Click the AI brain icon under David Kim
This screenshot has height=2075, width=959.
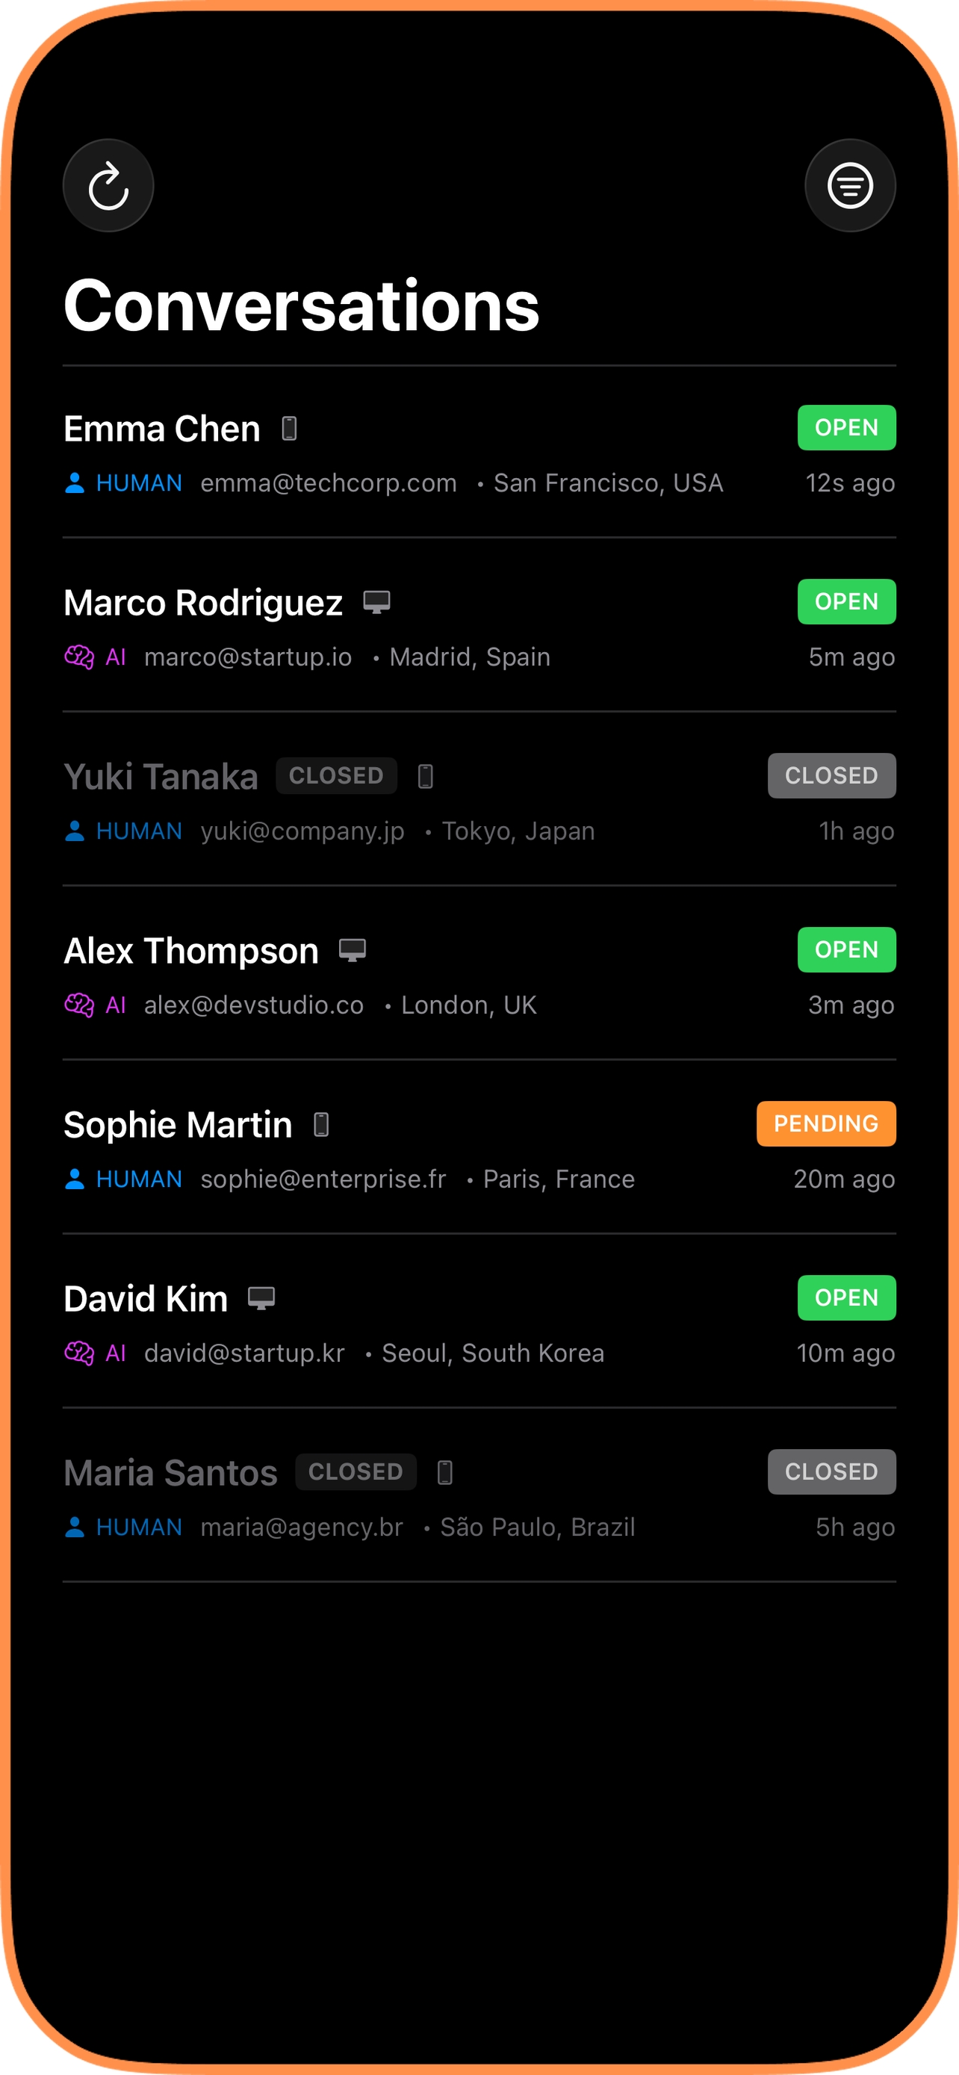pos(79,1353)
